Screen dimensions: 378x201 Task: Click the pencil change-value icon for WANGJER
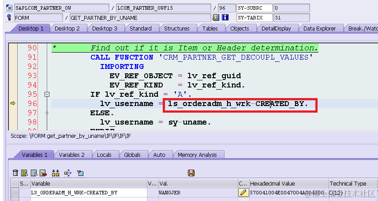click(243, 193)
